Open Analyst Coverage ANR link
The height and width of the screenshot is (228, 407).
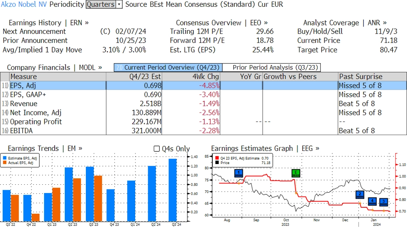345,23
